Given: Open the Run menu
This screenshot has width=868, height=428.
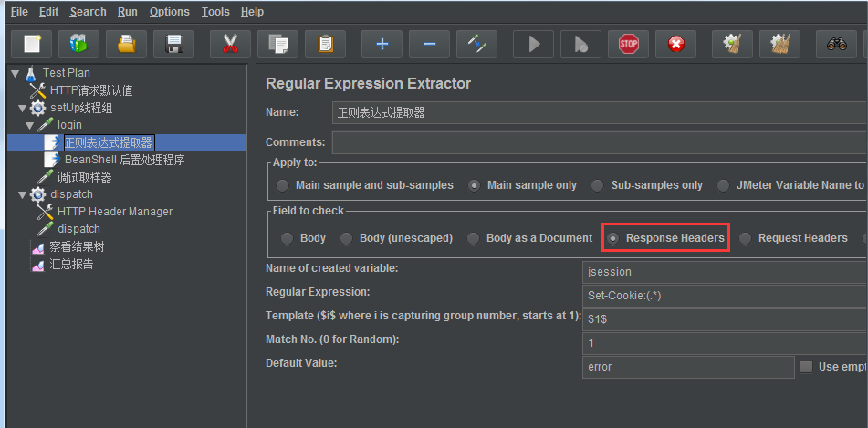Looking at the screenshot, I should click(x=128, y=12).
